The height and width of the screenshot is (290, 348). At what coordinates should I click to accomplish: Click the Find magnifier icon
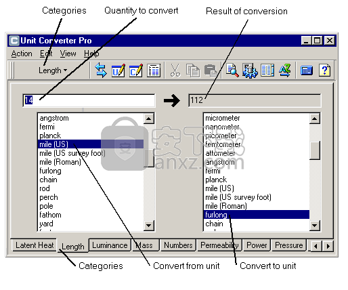click(x=232, y=70)
